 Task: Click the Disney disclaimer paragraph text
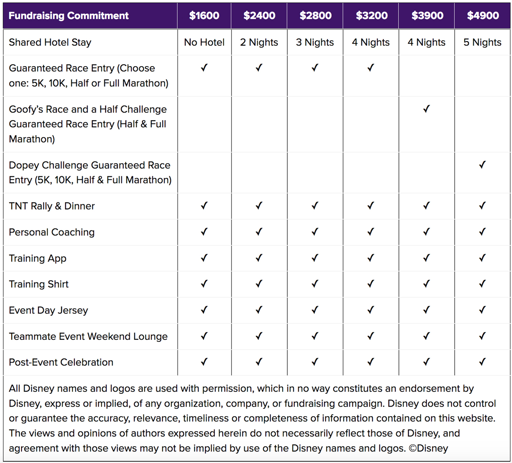[x=252, y=418]
